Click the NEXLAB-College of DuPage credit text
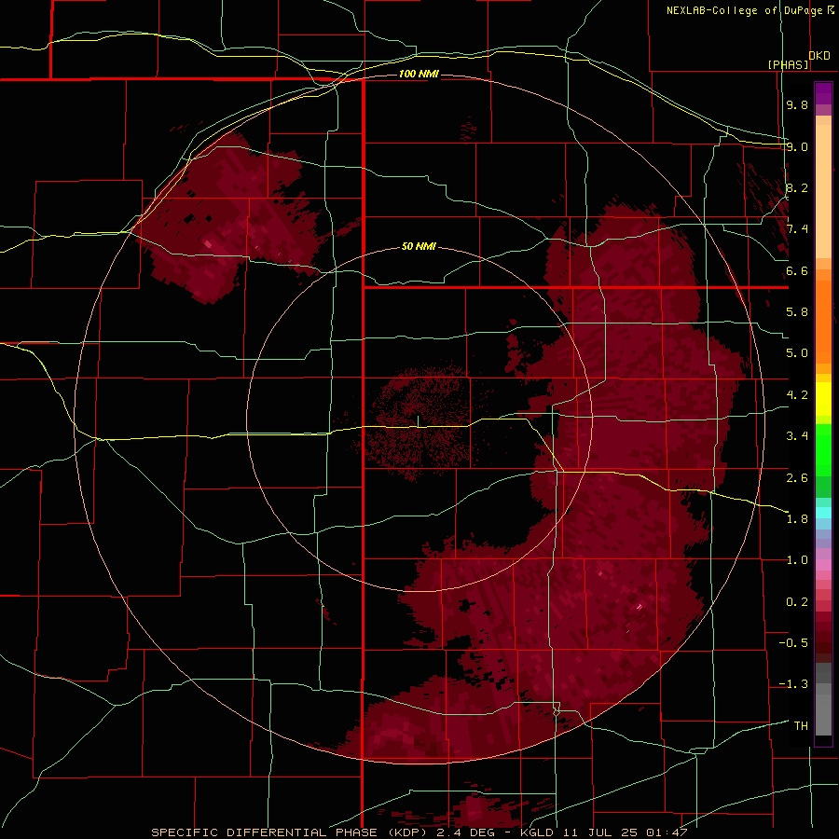 point(744,10)
